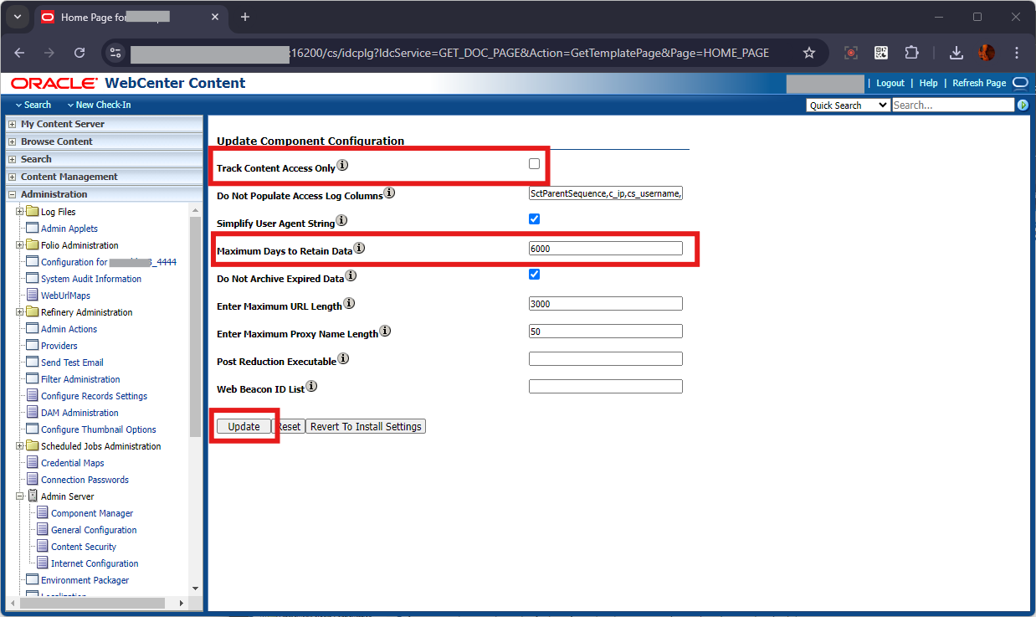Click the Quick Search text box
The height and width of the screenshot is (617, 1036).
point(953,105)
